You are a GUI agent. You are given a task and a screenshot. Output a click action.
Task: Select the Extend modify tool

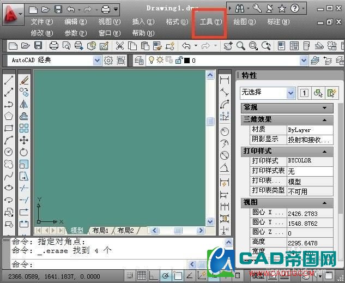click(x=24, y=200)
